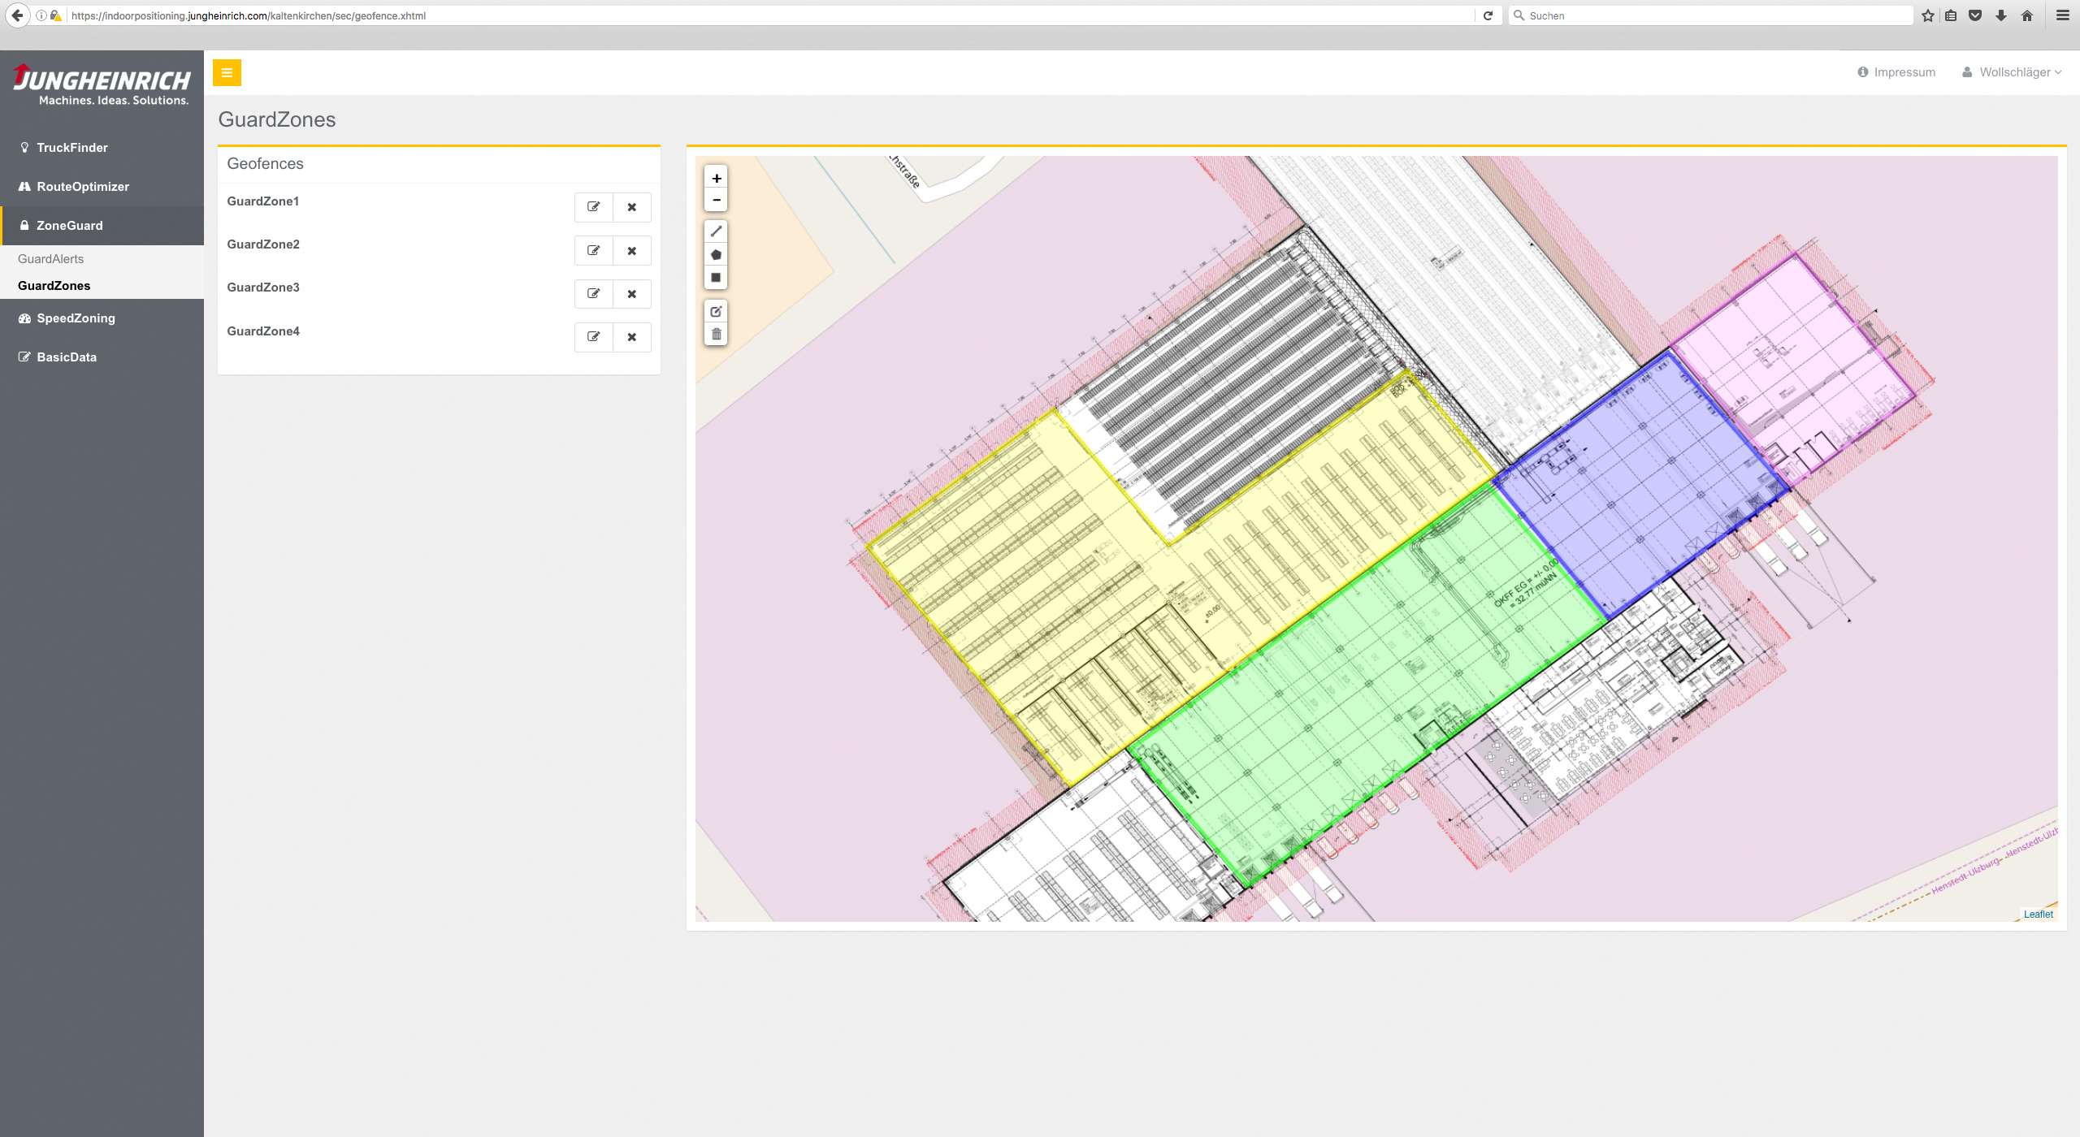Toggle the yellow hamburger sidebar button
Image resolution: width=2080 pixels, height=1137 pixels.
coord(227,72)
